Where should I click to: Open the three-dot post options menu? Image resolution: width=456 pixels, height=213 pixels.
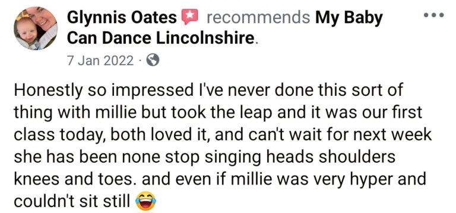433,15
